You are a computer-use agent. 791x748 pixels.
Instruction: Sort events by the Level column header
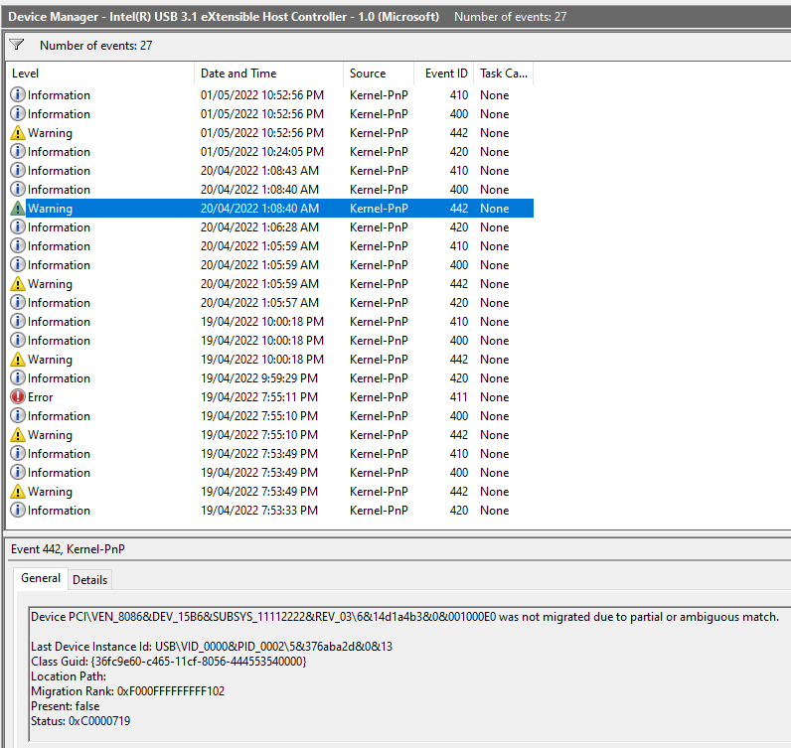coord(100,74)
